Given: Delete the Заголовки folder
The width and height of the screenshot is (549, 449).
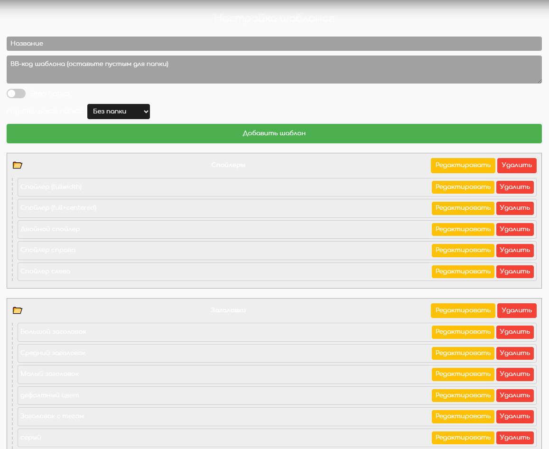Looking at the screenshot, I should [517, 310].
